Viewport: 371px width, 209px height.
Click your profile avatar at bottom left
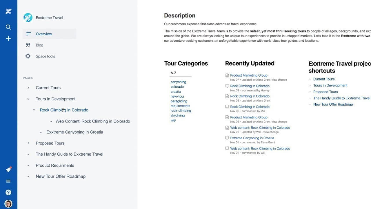(8, 203)
